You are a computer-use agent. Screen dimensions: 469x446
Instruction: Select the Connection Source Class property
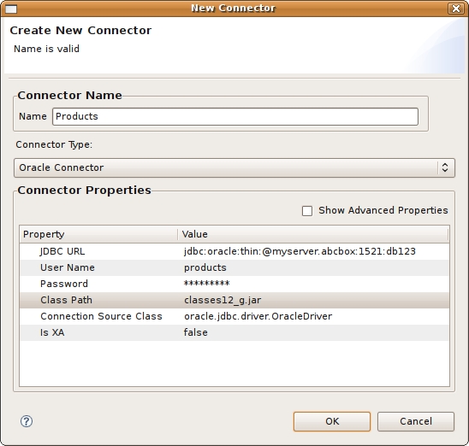(234, 316)
